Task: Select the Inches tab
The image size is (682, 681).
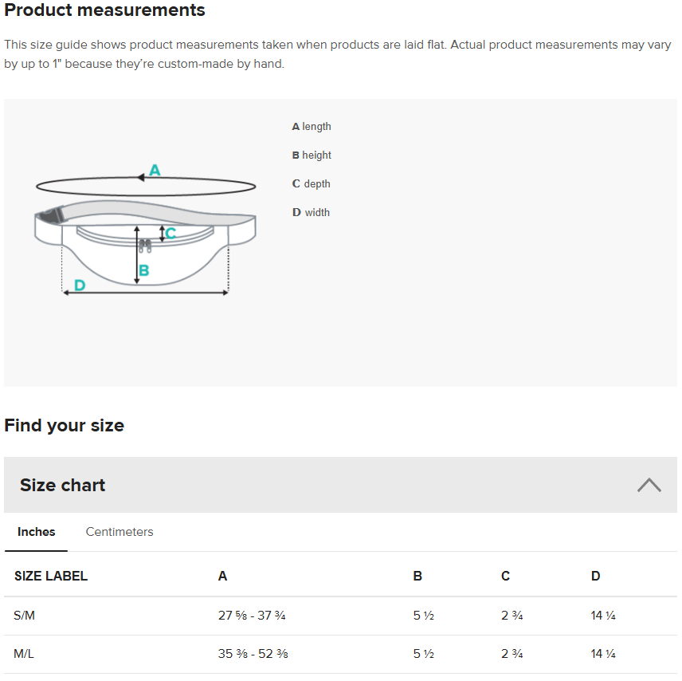Action: coord(37,532)
